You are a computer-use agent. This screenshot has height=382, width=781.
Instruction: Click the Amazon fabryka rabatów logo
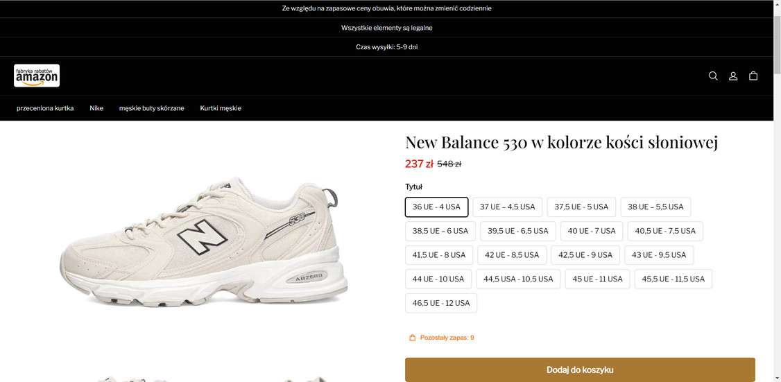[37, 76]
